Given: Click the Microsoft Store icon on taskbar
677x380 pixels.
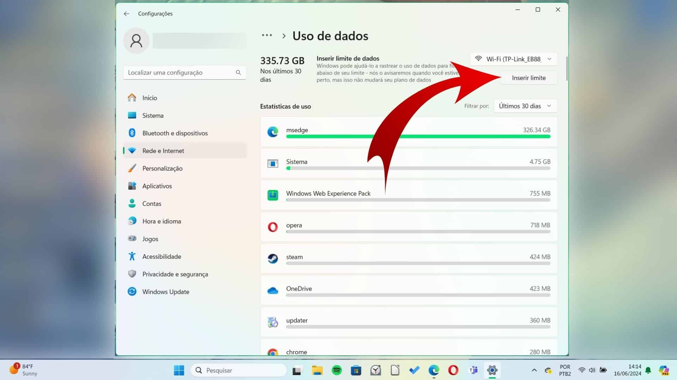Looking at the screenshot, I should (x=356, y=370).
